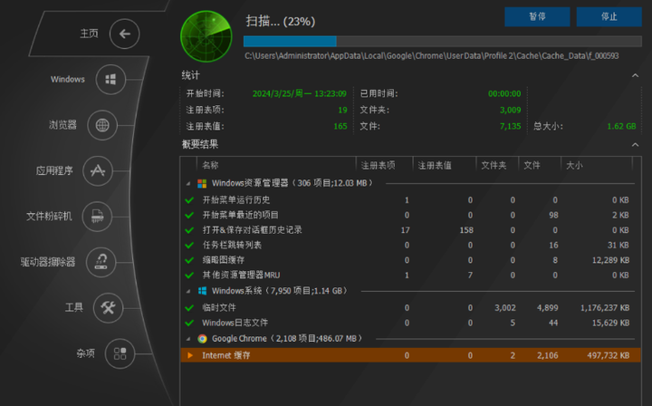Select 浏览器 in sidebar menu
The image size is (652, 406).
point(62,125)
